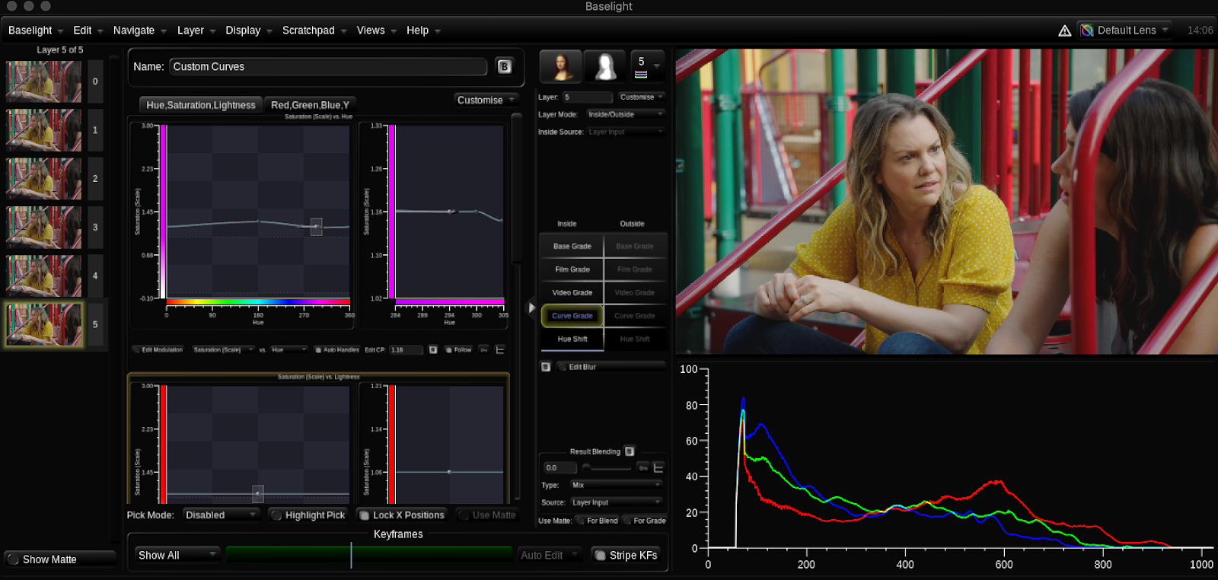Click the B button beside the Name field

504,66
